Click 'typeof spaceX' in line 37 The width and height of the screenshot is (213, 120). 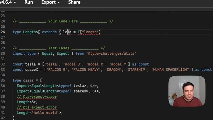coord(73,91)
